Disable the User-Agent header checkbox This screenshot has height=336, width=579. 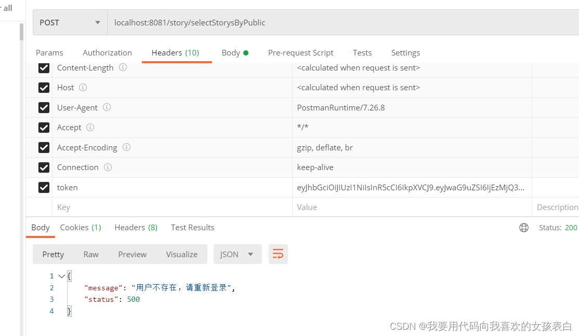click(44, 107)
